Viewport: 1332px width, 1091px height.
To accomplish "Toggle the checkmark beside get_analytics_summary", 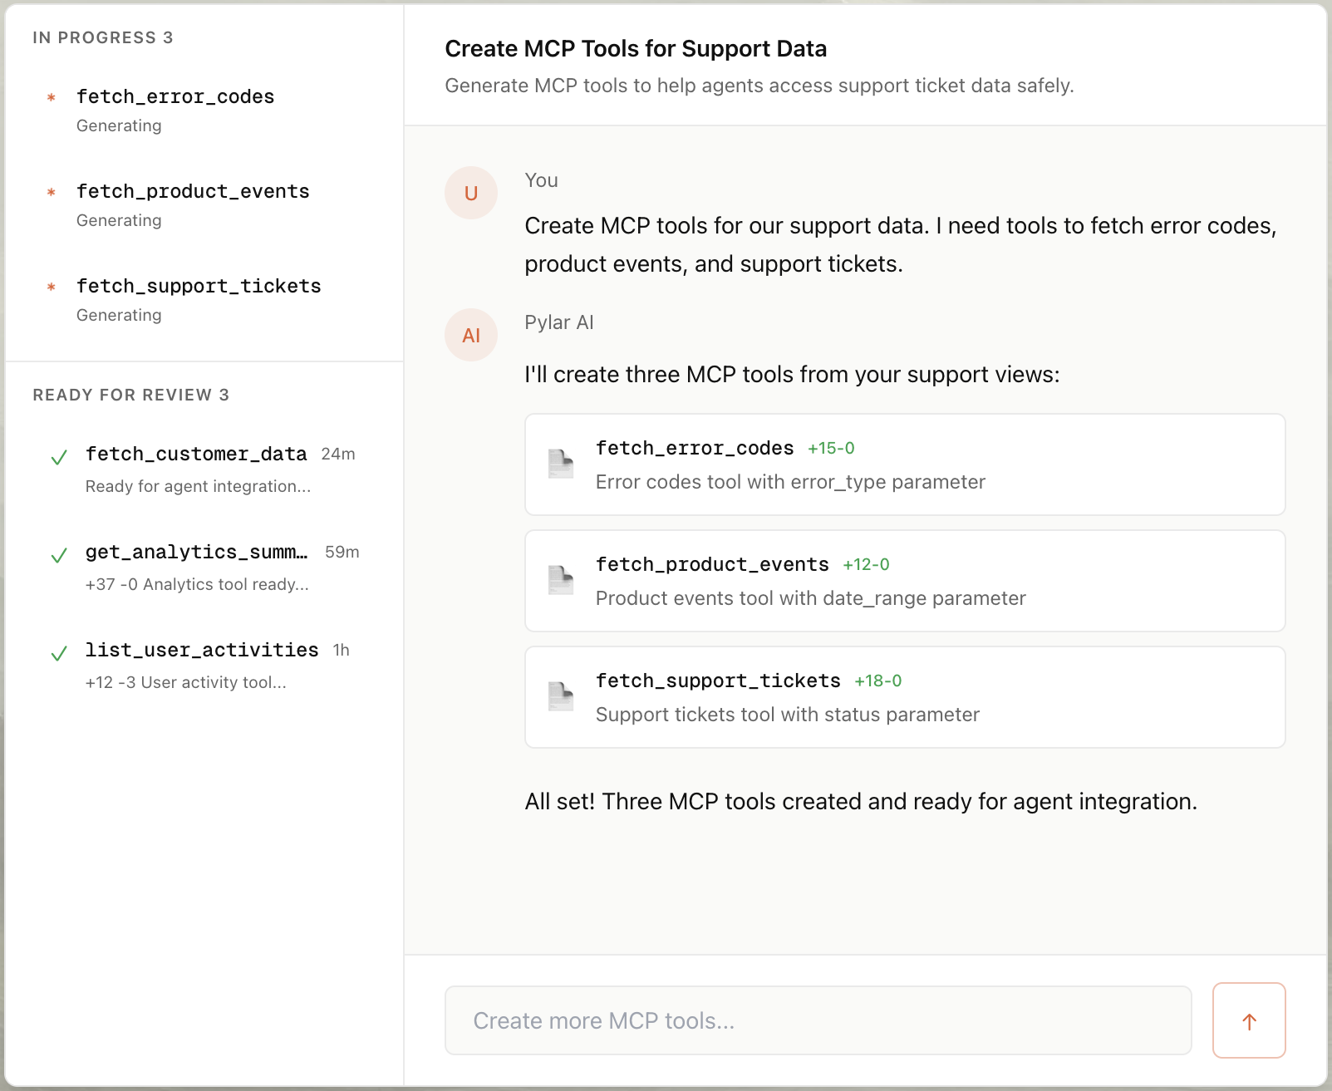I will pyautogui.click(x=57, y=553).
